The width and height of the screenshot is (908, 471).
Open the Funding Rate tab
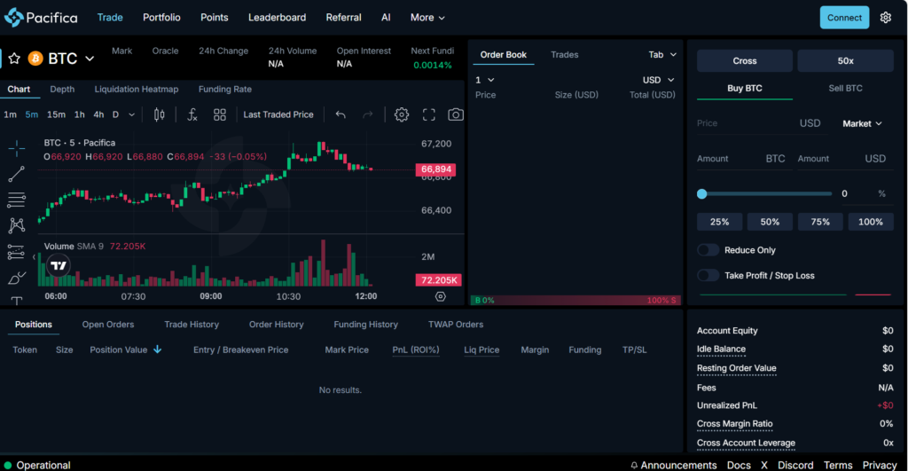(224, 90)
